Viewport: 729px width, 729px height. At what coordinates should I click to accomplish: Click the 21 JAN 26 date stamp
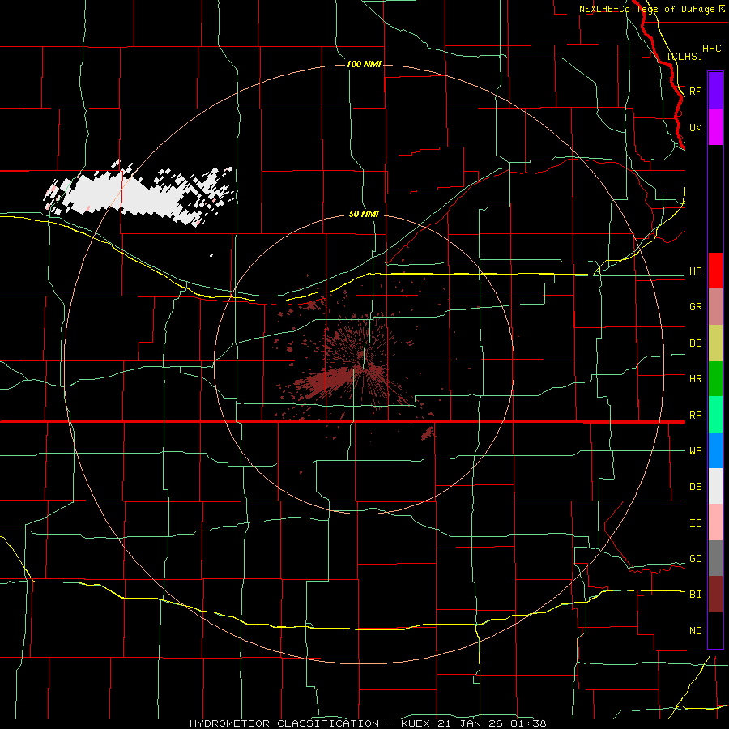[470, 723]
